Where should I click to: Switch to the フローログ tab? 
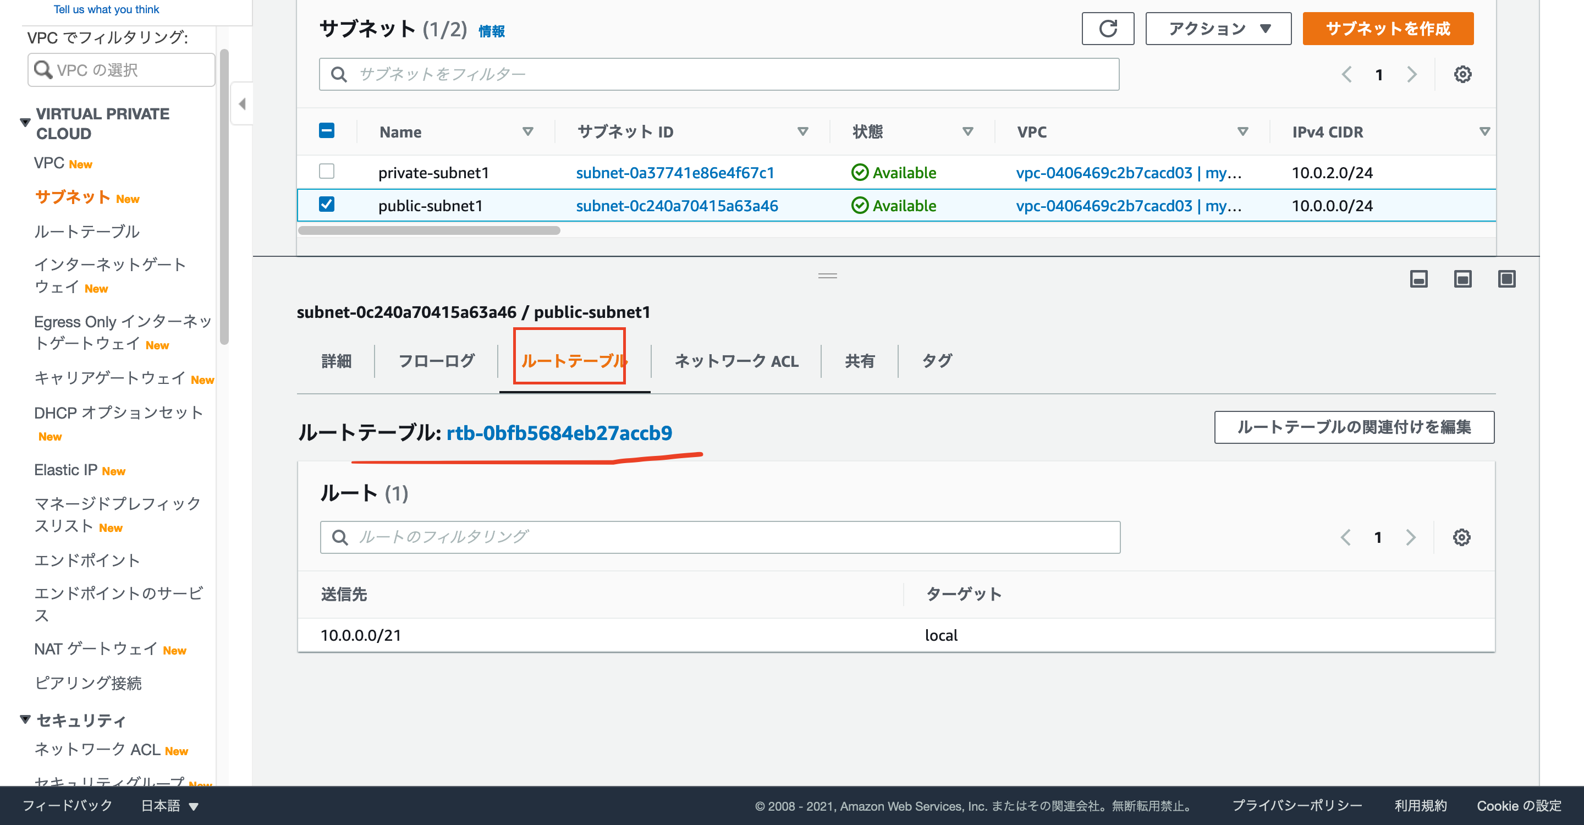[436, 361]
